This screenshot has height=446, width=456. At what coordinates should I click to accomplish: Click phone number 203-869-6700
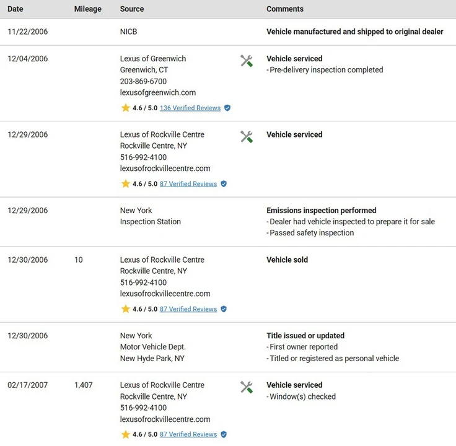(143, 81)
